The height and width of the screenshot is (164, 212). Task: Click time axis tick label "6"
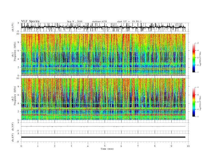coord(122,146)
